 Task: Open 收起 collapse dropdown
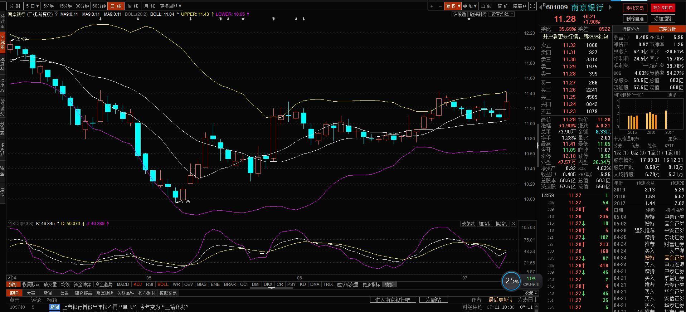pos(531,293)
